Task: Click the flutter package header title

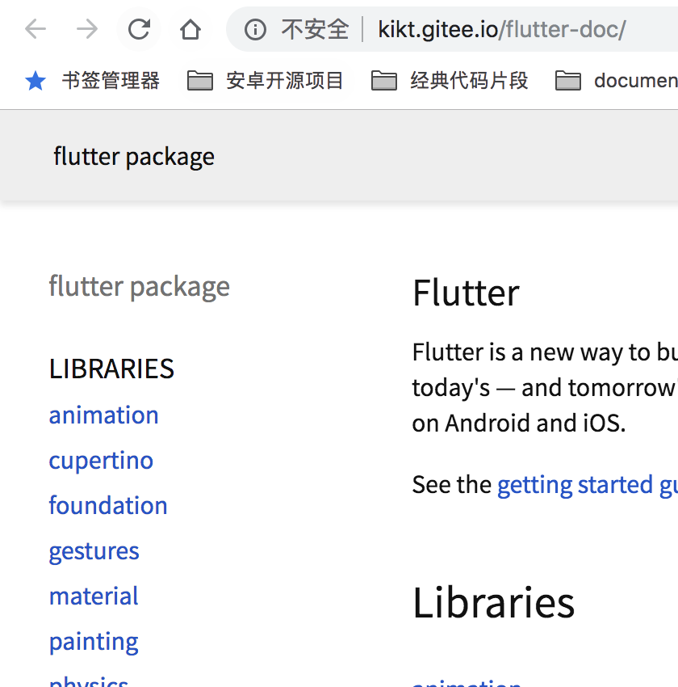Action: (x=134, y=157)
